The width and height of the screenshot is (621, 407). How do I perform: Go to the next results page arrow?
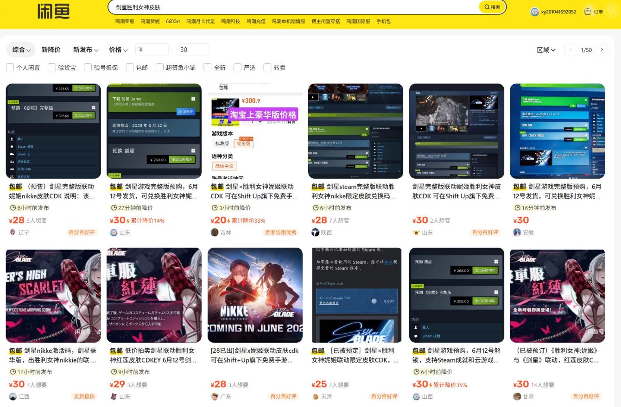click(x=602, y=50)
